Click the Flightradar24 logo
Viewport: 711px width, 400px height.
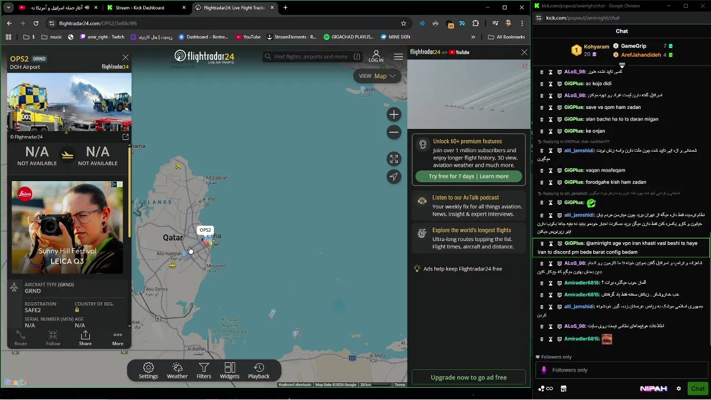[204, 57]
